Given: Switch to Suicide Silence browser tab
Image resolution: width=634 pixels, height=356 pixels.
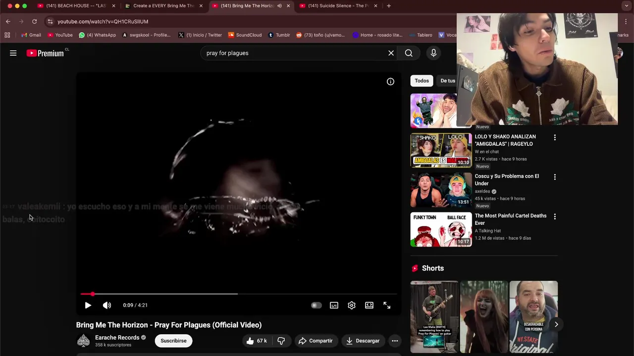Looking at the screenshot, I should [x=338, y=6].
